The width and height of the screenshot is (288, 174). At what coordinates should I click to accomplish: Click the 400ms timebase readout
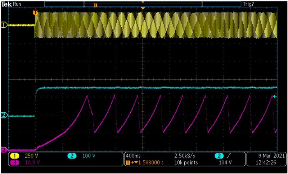[133, 156]
